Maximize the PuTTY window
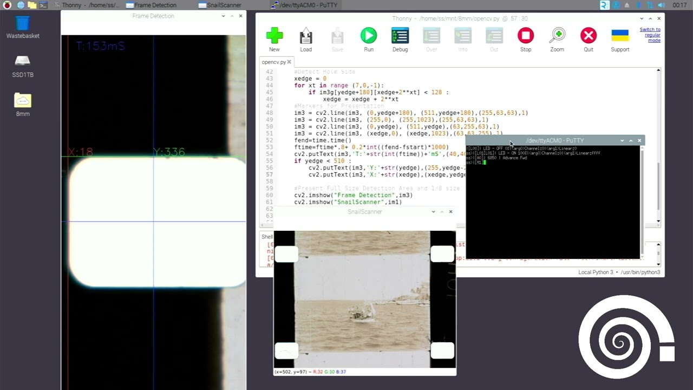693x390 pixels. coord(631,141)
